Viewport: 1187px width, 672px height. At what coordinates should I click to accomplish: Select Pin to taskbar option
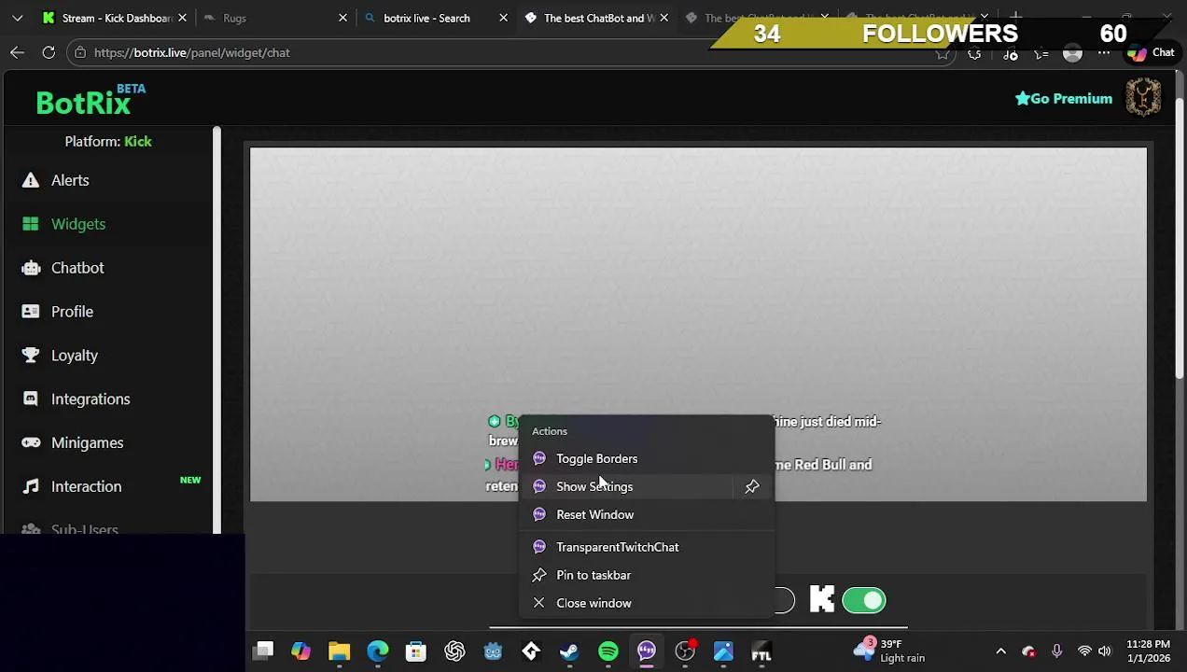click(x=593, y=575)
